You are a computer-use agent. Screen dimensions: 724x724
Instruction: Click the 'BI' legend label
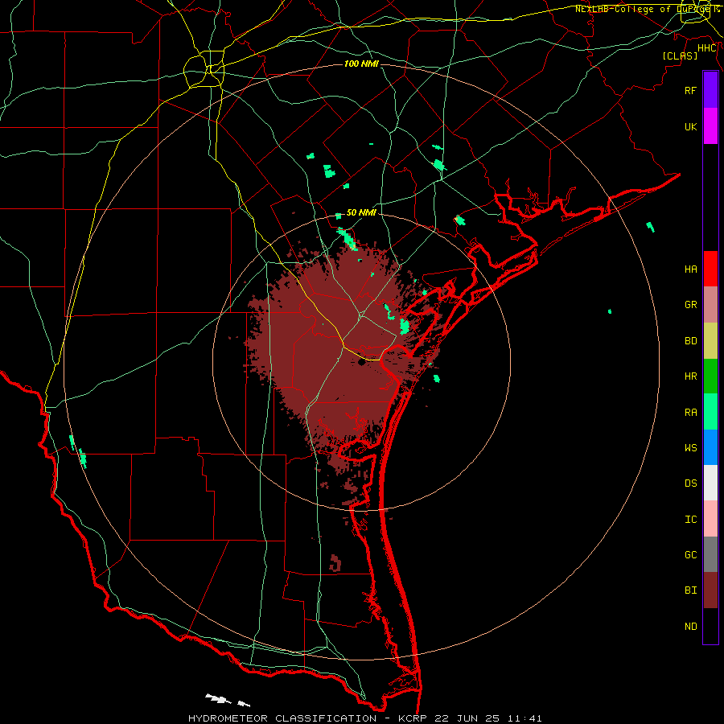[x=690, y=590]
